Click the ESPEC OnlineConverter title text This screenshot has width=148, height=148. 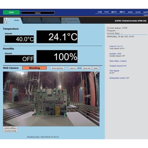[x=131, y=21]
